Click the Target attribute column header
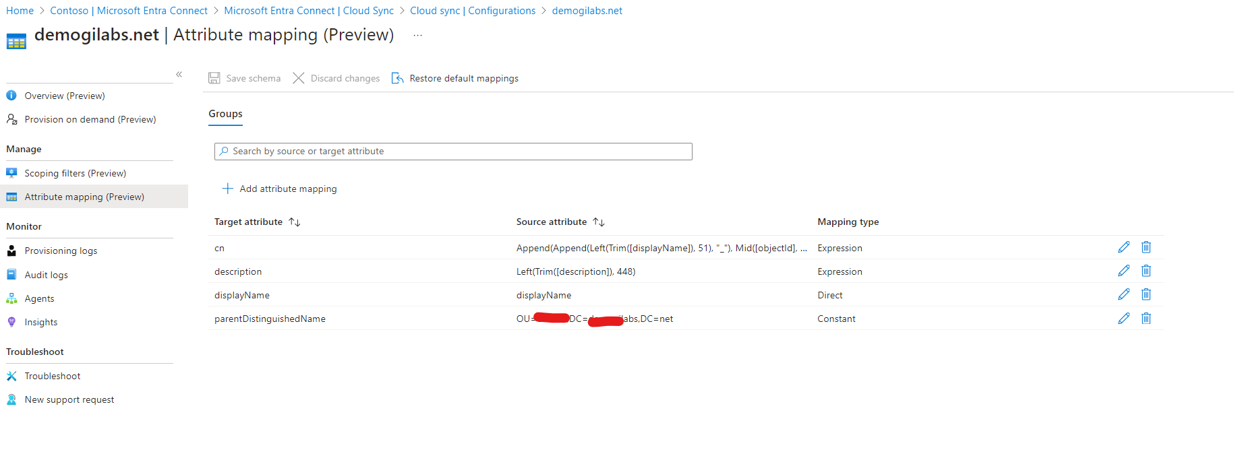The height and width of the screenshot is (458, 1234). (x=248, y=222)
